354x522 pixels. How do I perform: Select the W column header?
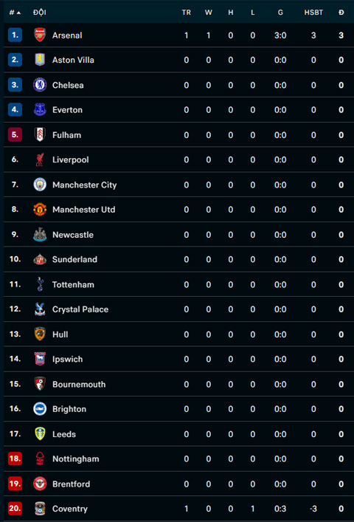(x=209, y=13)
